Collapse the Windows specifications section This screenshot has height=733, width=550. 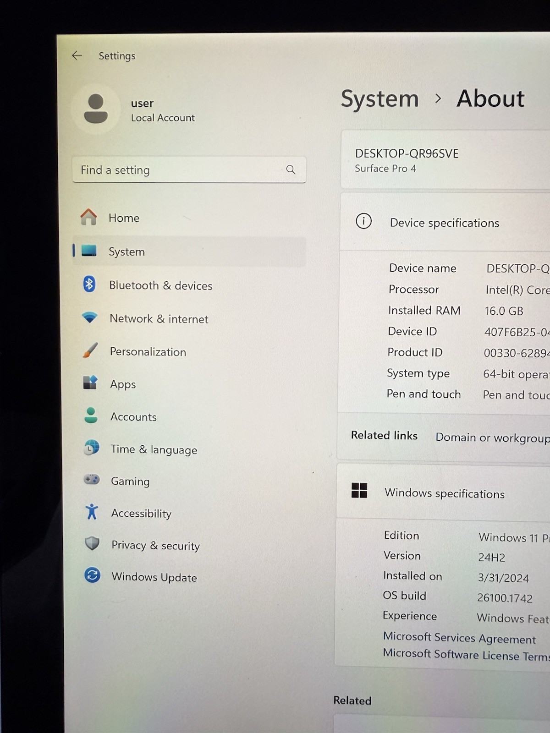[443, 492]
